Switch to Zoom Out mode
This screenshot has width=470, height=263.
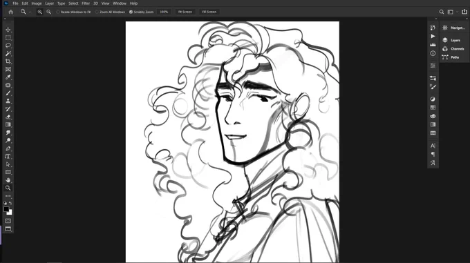[48, 12]
